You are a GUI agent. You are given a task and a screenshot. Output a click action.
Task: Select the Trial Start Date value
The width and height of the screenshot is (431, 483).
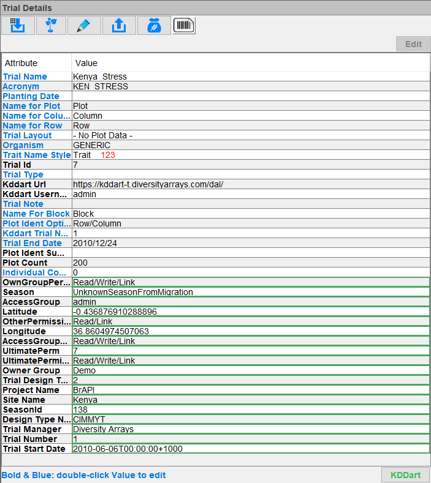[251, 449]
